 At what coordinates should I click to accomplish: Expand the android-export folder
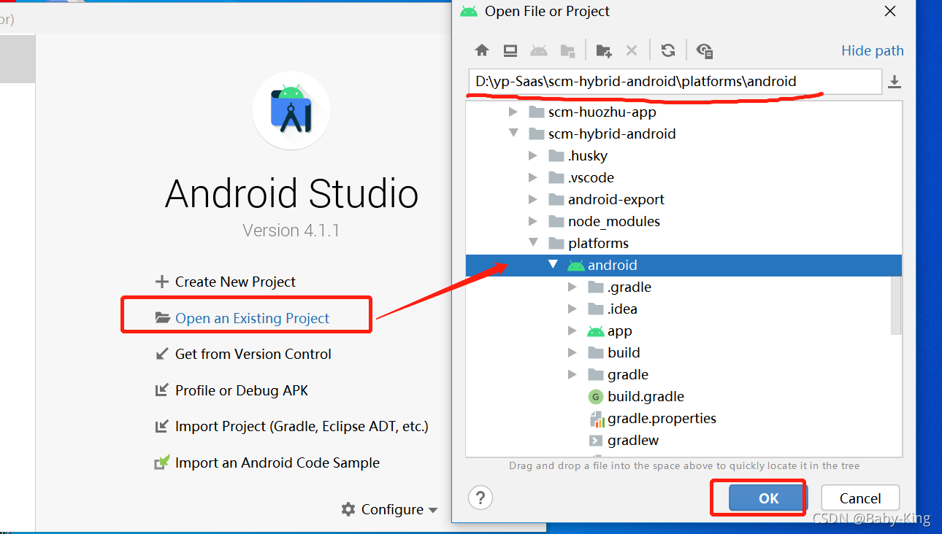(x=533, y=199)
